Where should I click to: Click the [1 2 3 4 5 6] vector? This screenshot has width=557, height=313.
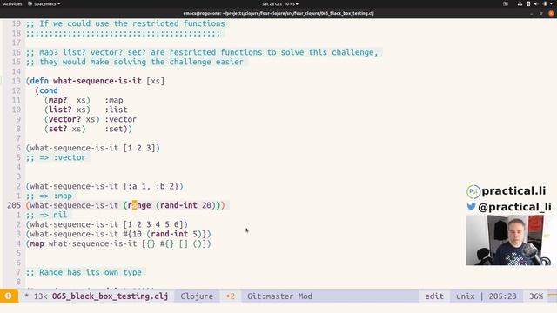(x=153, y=224)
